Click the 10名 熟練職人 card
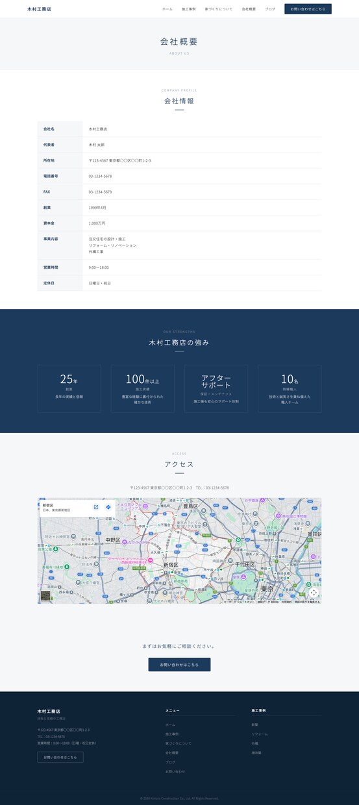 pos(290,388)
